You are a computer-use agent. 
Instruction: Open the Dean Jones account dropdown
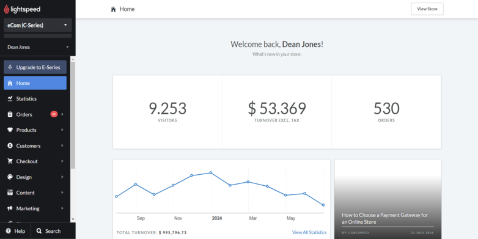point(38,47)
